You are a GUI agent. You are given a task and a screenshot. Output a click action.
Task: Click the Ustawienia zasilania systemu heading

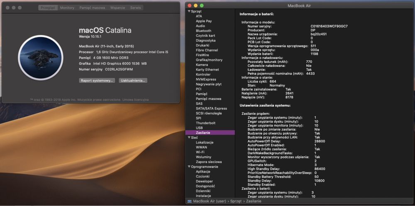(265, 105)
